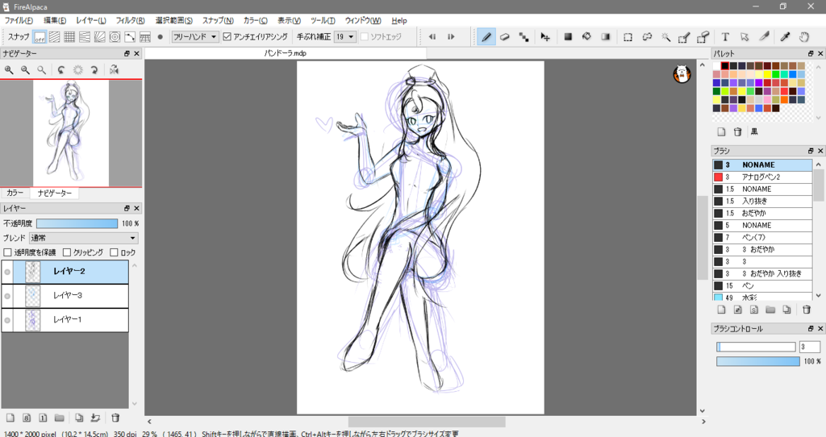Flip the view horizontally in Navigator

point(115,69)
